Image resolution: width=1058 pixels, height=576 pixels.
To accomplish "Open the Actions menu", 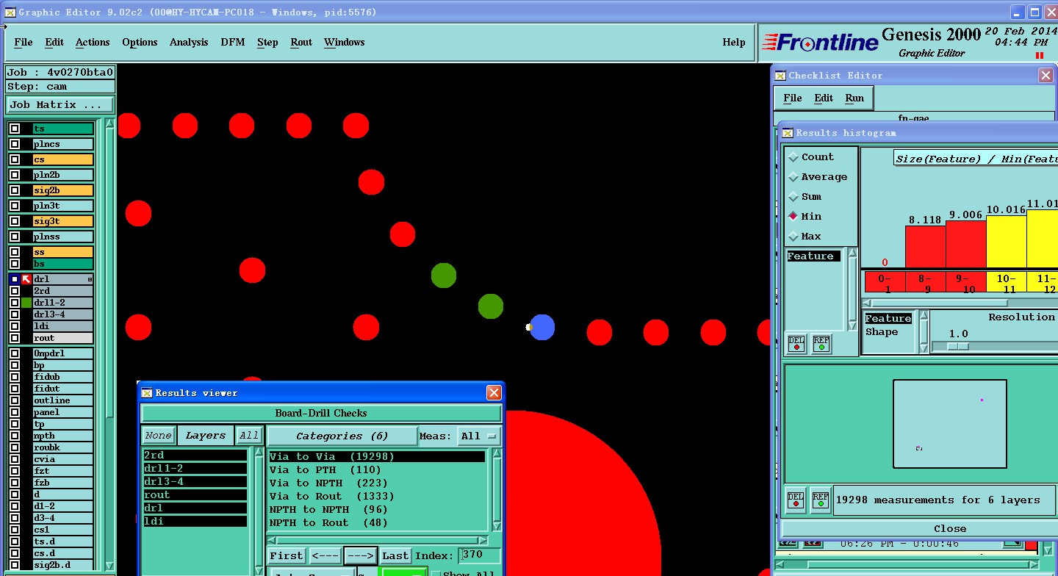I will [x=93, y=43].
